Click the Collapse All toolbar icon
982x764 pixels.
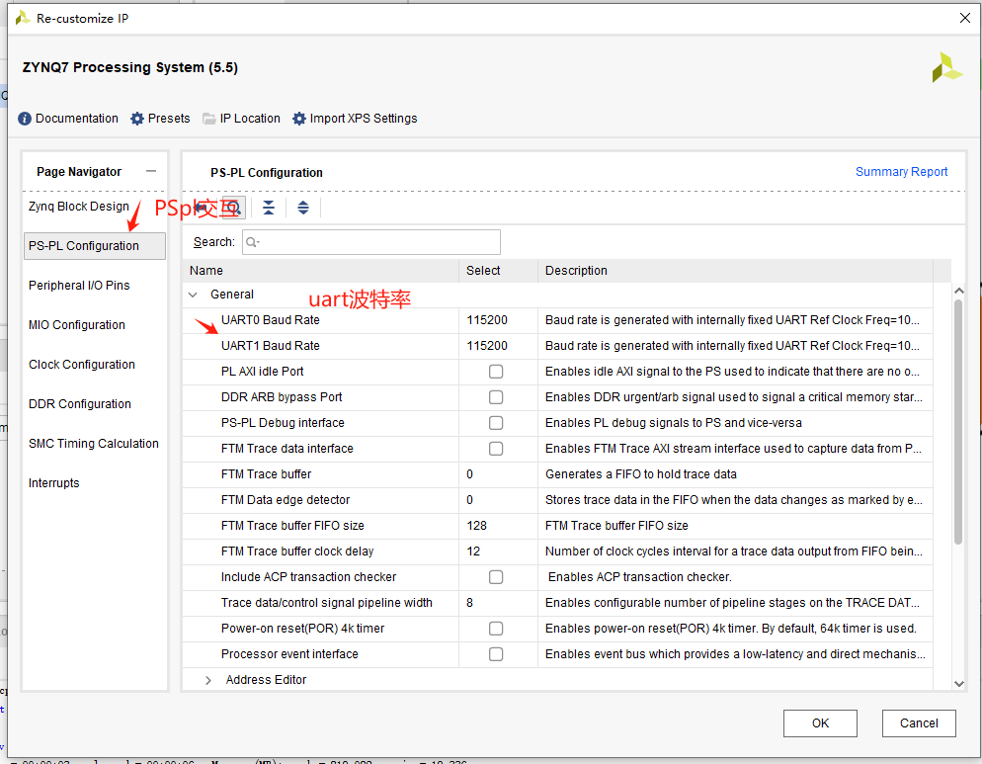269,208
